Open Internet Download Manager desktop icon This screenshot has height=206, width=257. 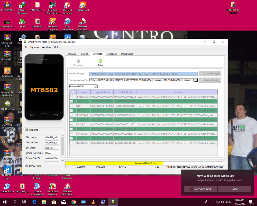(x=22, y=8)
